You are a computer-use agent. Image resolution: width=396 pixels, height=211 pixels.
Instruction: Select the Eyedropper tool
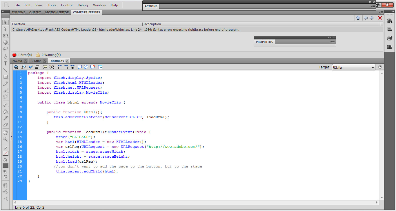[5, 118]
